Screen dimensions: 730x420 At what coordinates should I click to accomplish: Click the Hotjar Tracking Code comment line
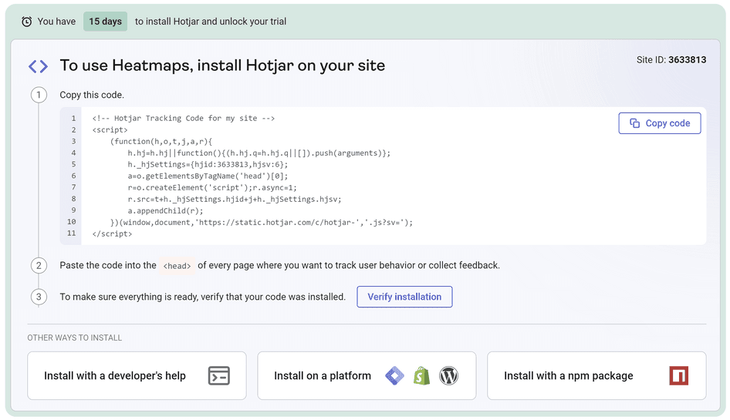[184, 118]
